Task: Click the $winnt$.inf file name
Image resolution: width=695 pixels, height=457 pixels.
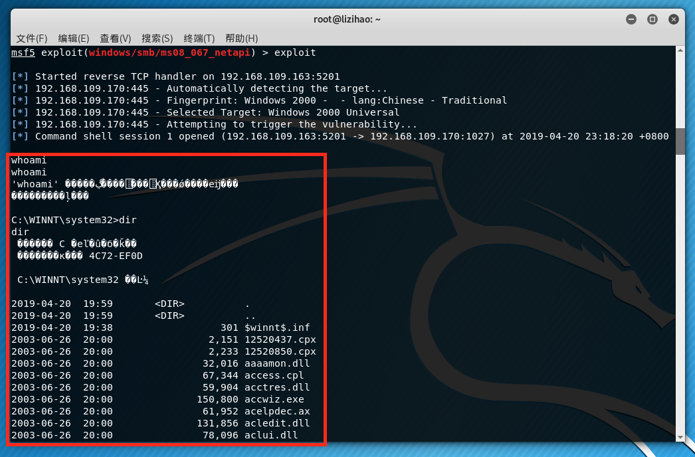Action: [278, 328]
